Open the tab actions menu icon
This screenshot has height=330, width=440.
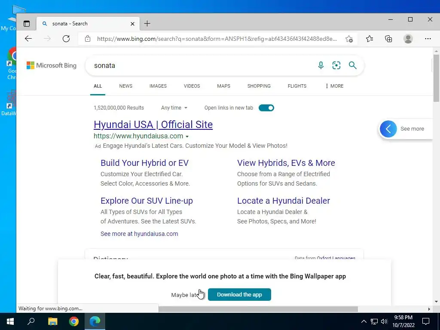(27, 24)
